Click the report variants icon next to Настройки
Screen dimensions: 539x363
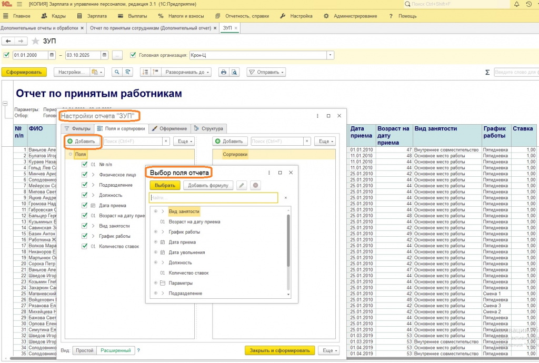coord(97,72)
